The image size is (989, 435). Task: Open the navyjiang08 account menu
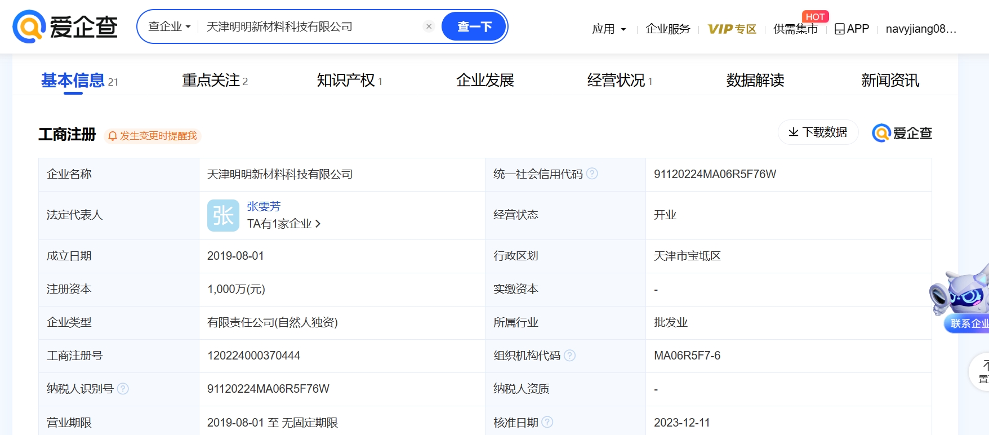921,29
